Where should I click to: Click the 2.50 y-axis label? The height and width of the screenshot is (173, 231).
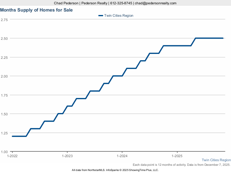(x=4, y=38)
